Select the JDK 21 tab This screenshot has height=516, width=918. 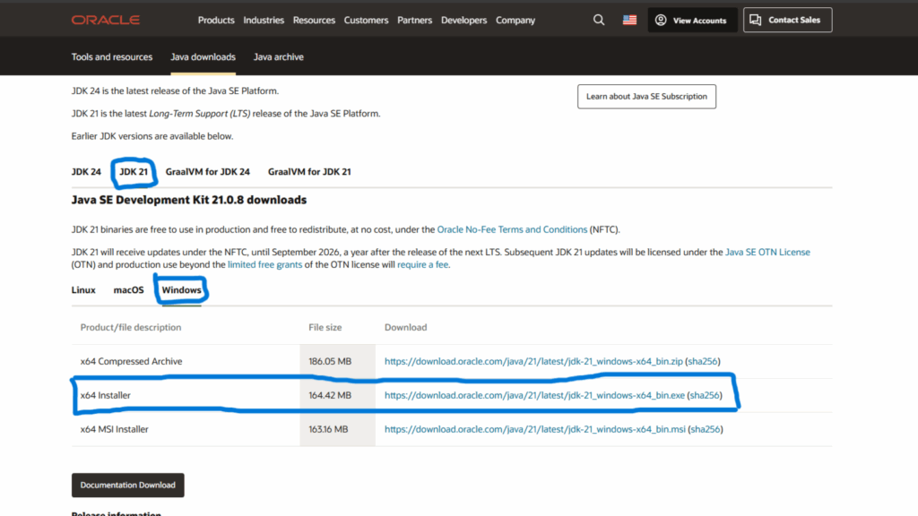coord(134,172)
